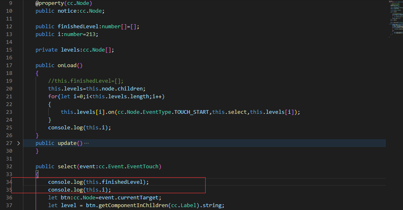
Task: Expand the folded update() method on line 27
Action: coord(18,143)
